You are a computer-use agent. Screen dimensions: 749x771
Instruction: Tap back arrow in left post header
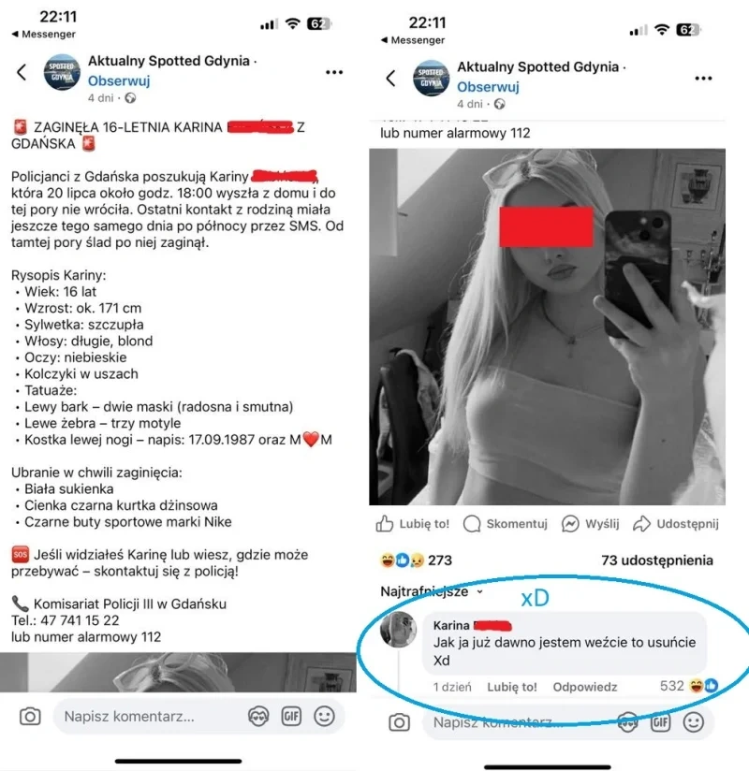pyautogui.click(x=22, y=72)
